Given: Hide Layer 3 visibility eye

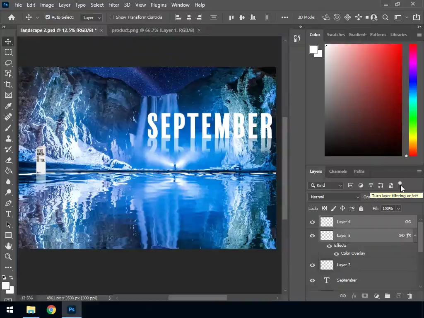Looking at the screenshot, I should 312,265.
